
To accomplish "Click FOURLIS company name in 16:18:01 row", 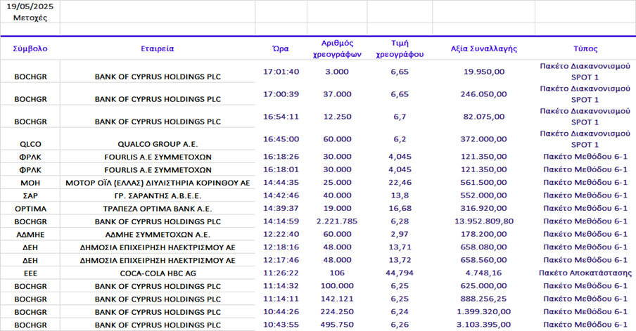I will [x=158, y=170].
